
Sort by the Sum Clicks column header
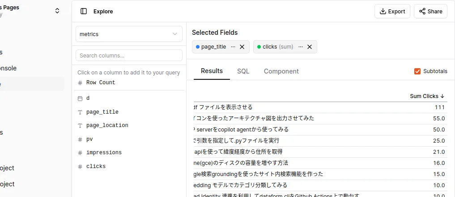[x=427, y=96]
